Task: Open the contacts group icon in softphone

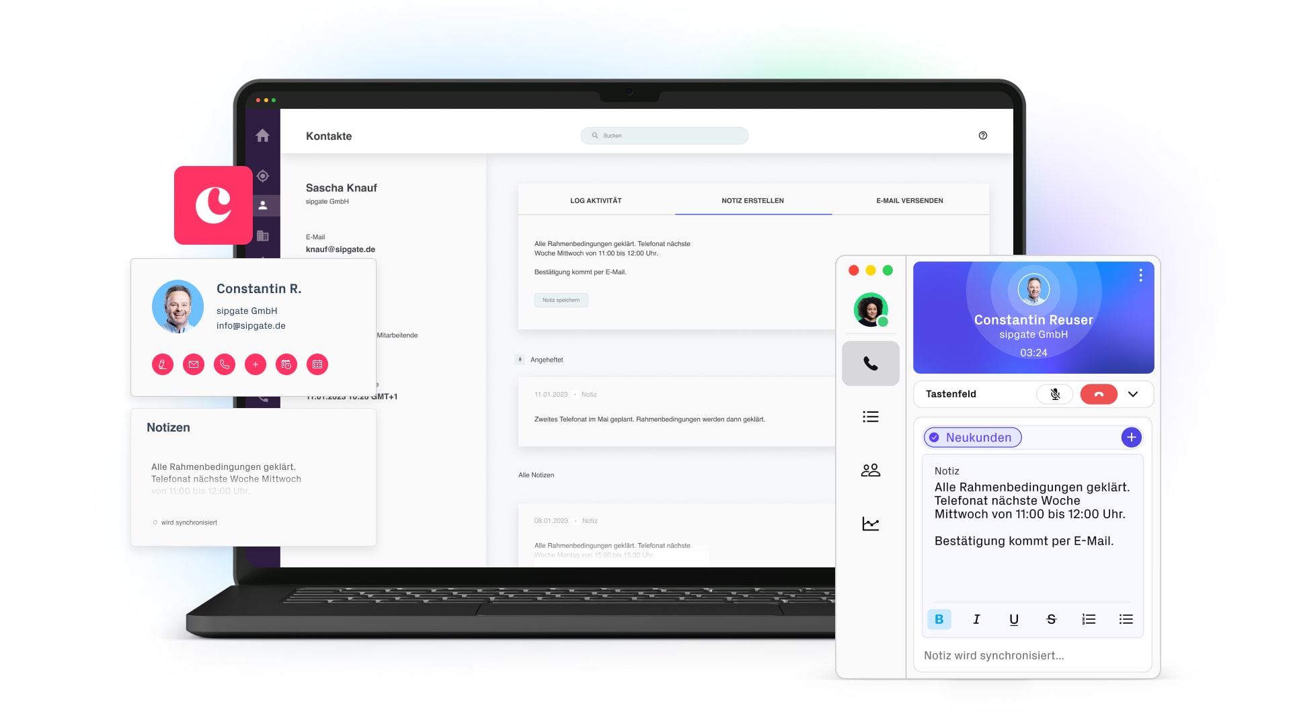Action: 871,470
